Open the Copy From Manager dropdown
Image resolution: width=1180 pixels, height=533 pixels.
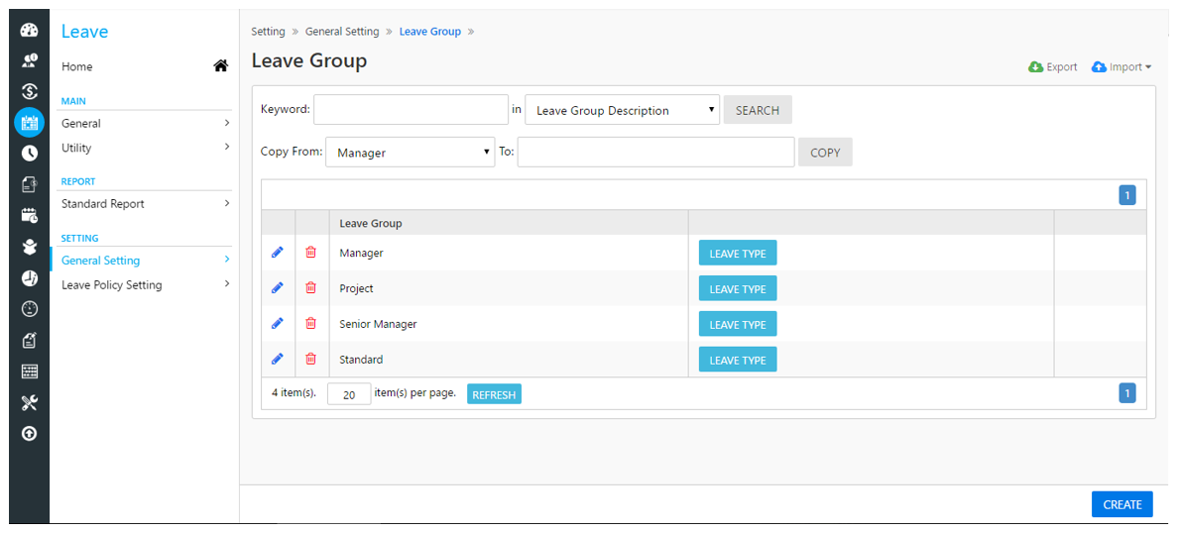tap(411, 152)
